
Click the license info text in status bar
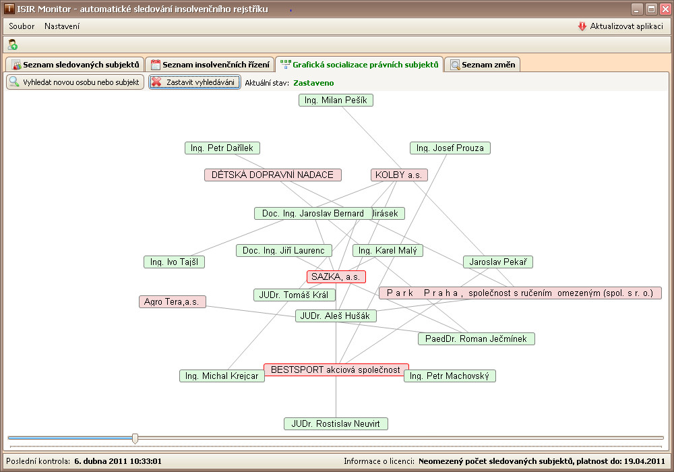[542, 461]
